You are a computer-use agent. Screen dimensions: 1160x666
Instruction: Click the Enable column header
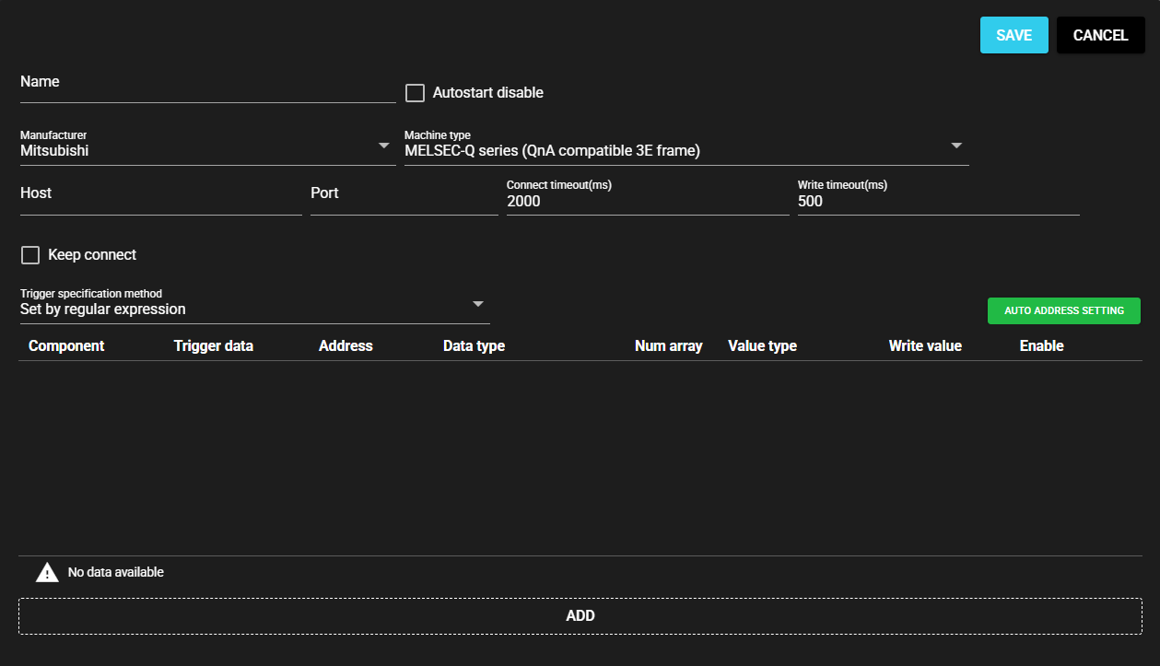tap(1041, 346)
